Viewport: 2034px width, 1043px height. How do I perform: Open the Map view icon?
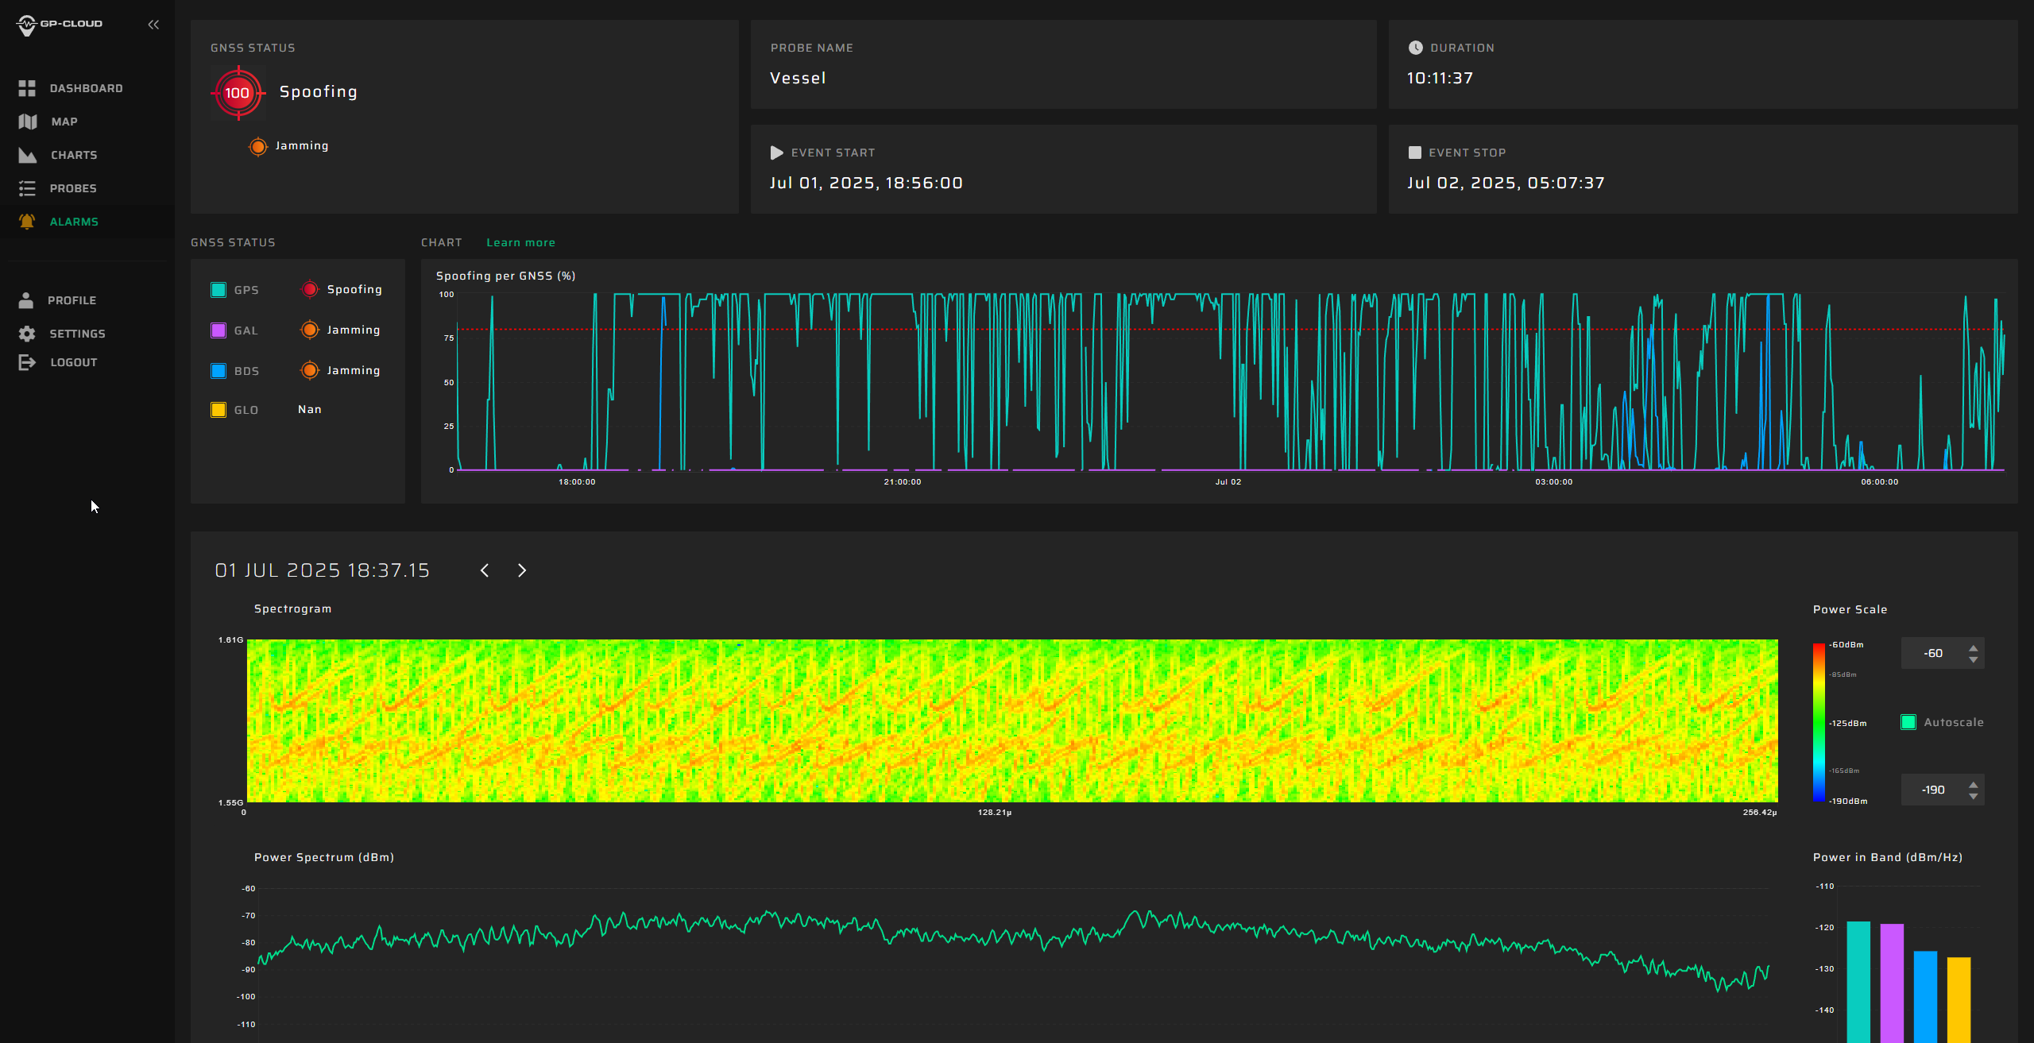coord(27,122)
